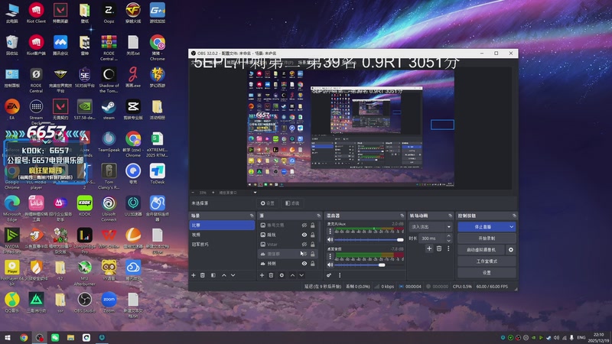
Task: Click the start recording button
Action: [x=487, y=239]
